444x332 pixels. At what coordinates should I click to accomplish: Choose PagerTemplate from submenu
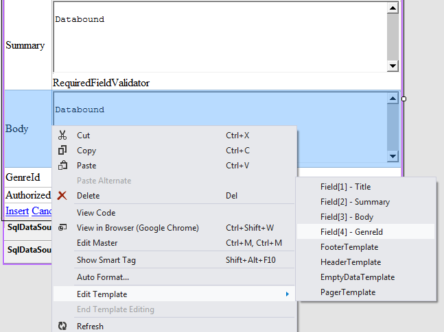pyautogui.click(x=347, y=292)
